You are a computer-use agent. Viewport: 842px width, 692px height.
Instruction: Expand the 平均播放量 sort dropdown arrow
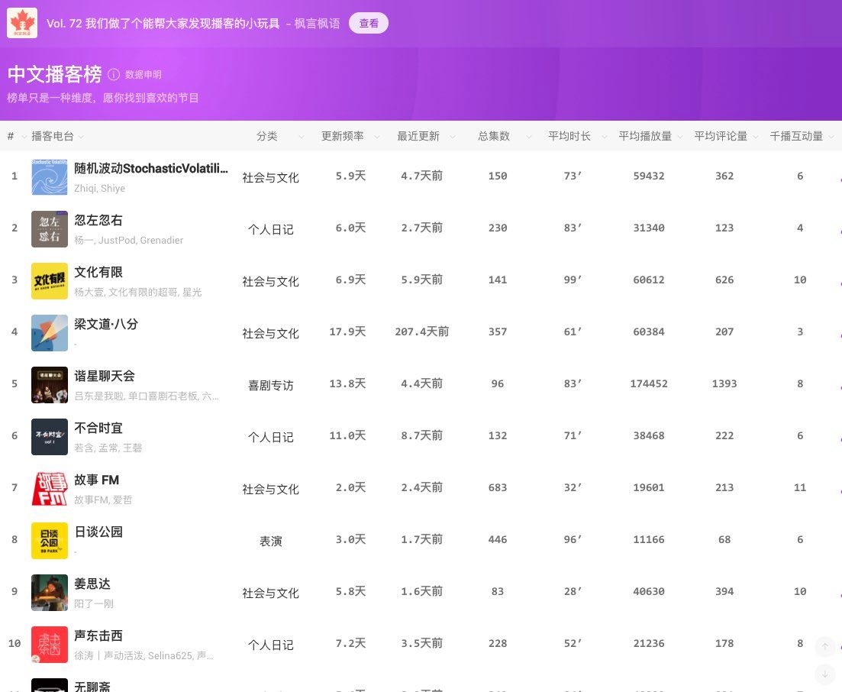(x=680, y=137)
